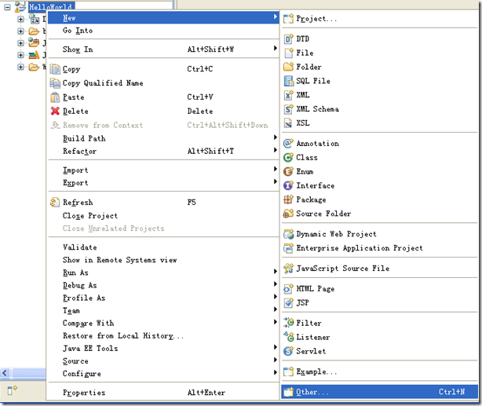The height and width of the screenshot is (406, 482).
Task: Click the Package icon
Action: point(288,199)
